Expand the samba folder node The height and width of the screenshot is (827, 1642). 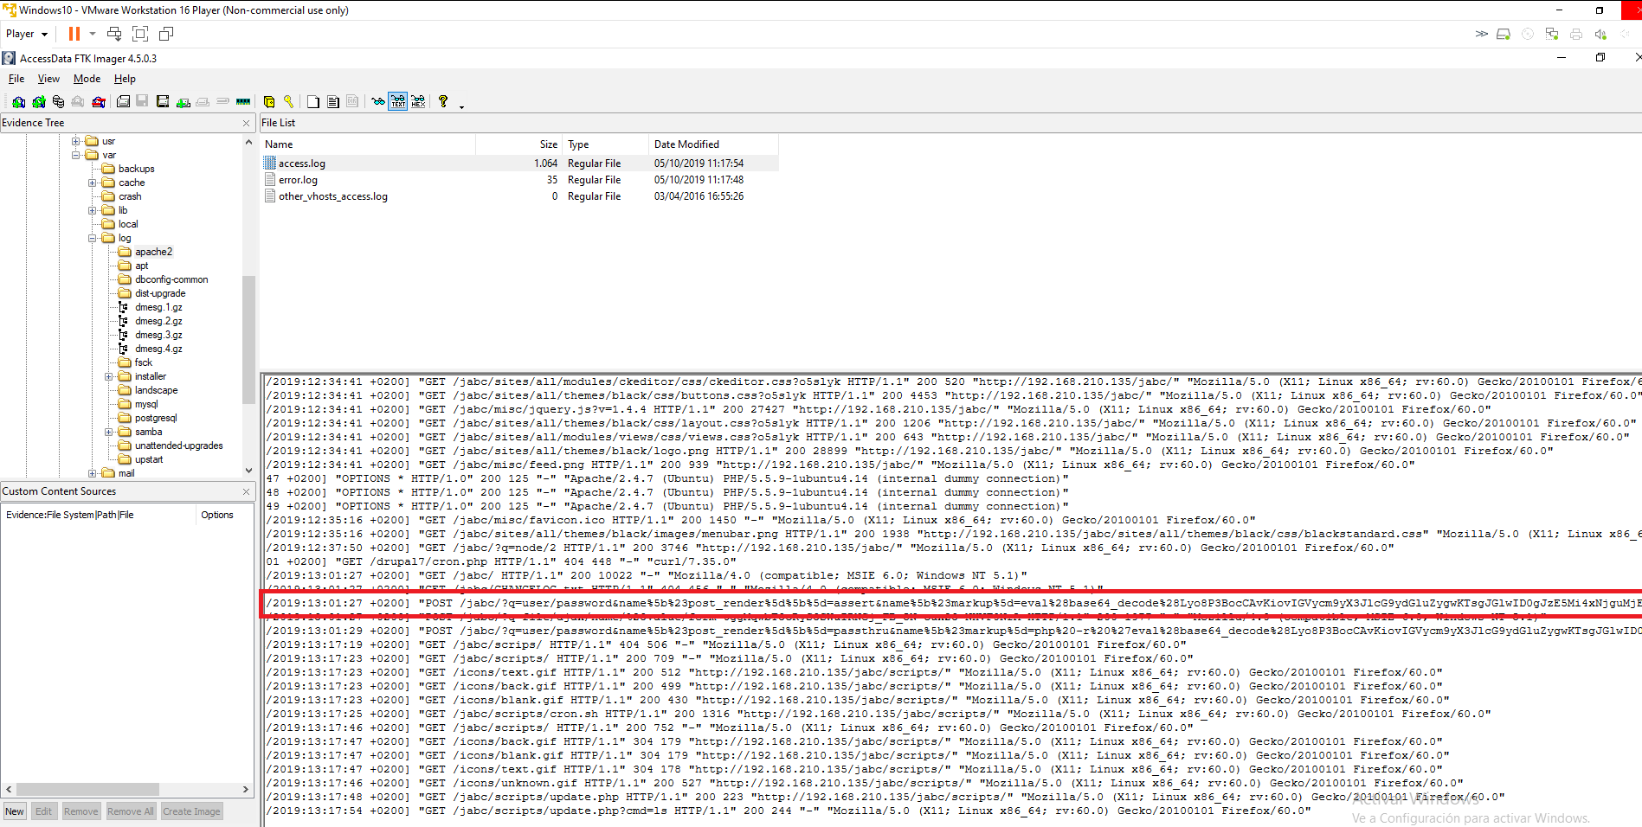[109, 432]
